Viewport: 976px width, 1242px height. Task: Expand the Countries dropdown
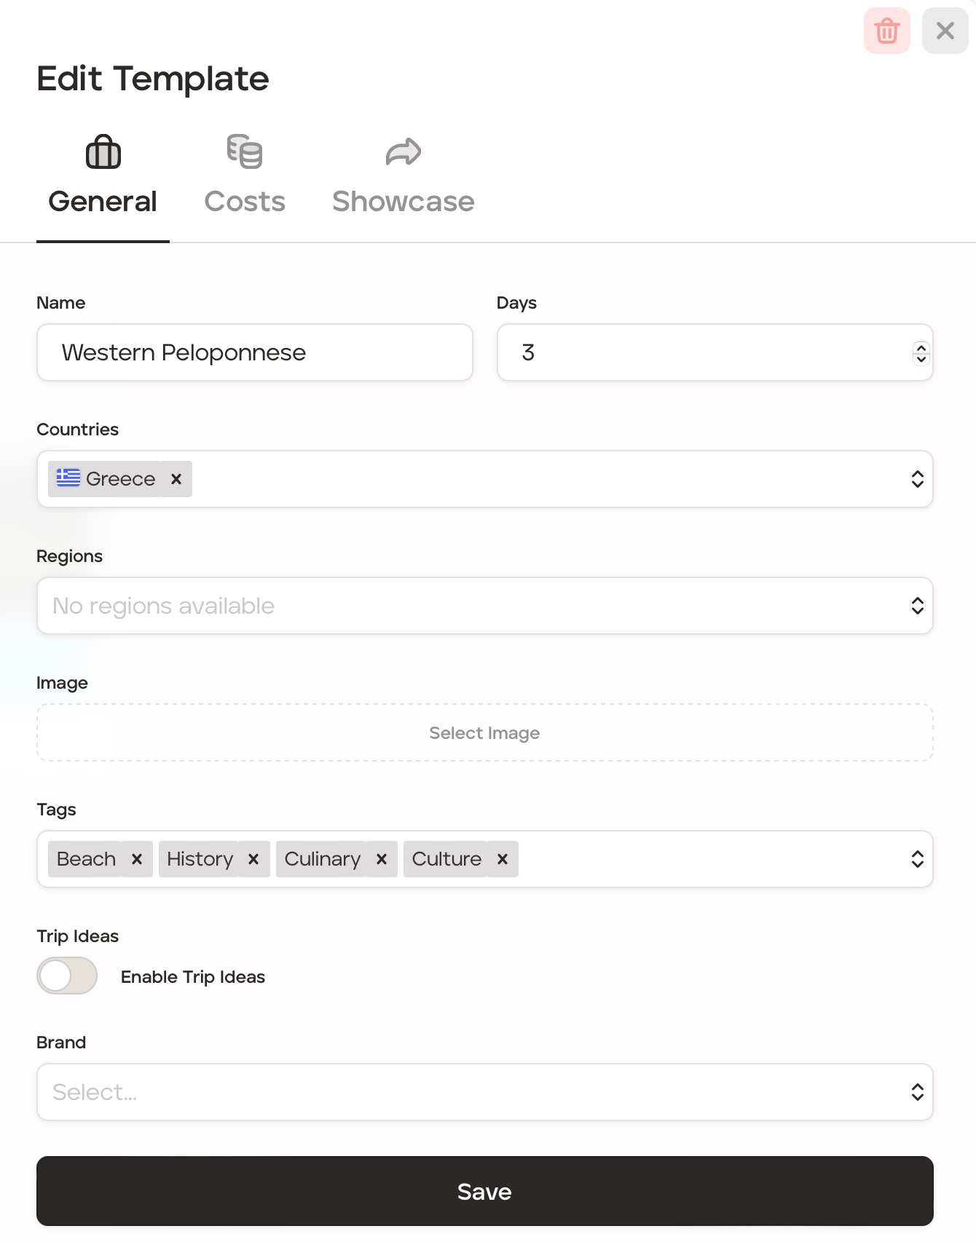[917, 479]
